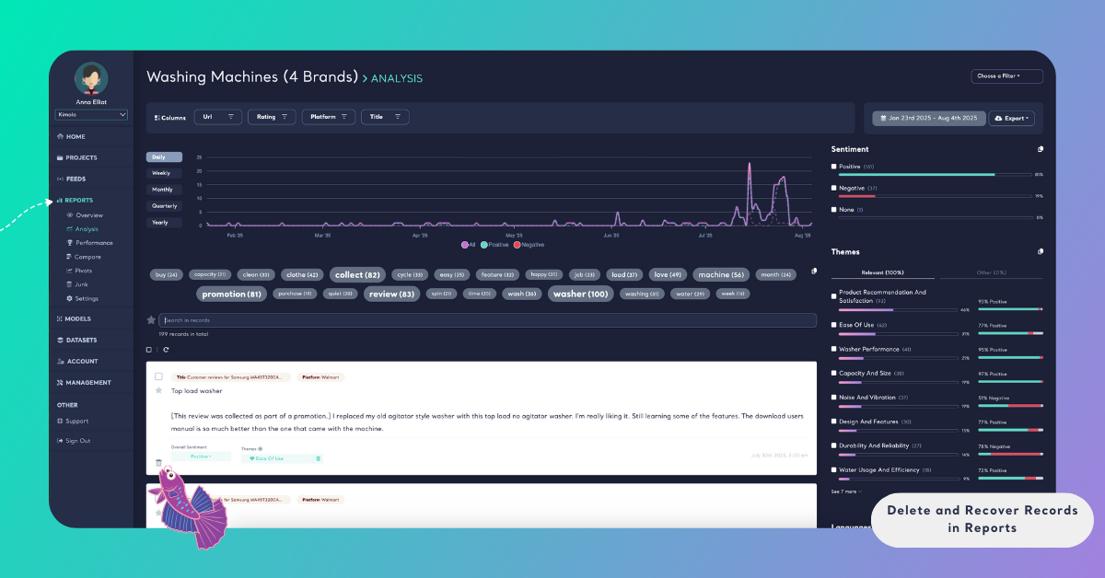Open report Settings in sidebar

(82, 298)
